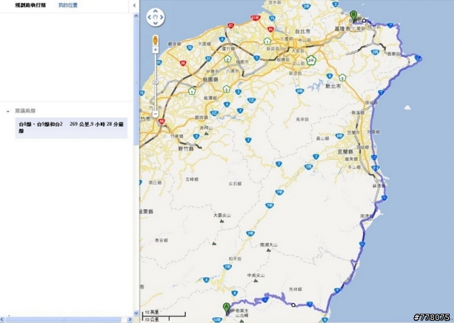This screenshot has height=323, width=454.
Task: Click the green freeway 2 shield near 蘆竹鄉
Action: (227, 59)
